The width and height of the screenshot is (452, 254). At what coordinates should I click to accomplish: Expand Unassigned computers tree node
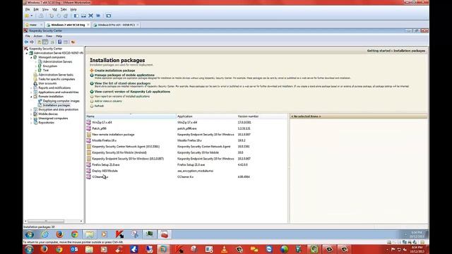coord(31,119)
